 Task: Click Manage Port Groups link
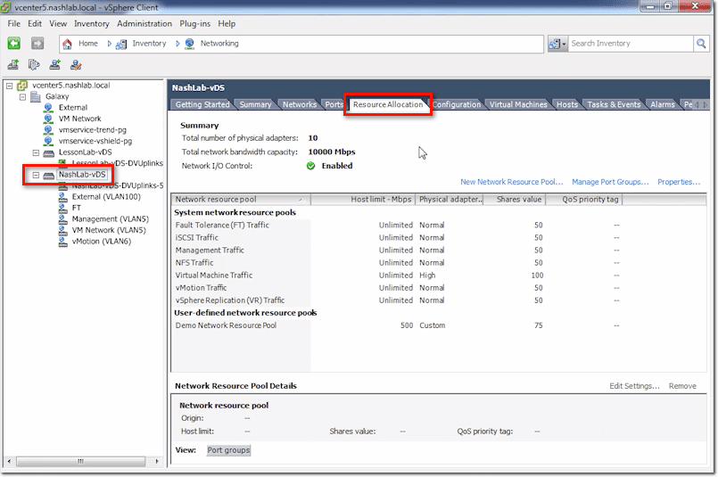coord(610,182)
